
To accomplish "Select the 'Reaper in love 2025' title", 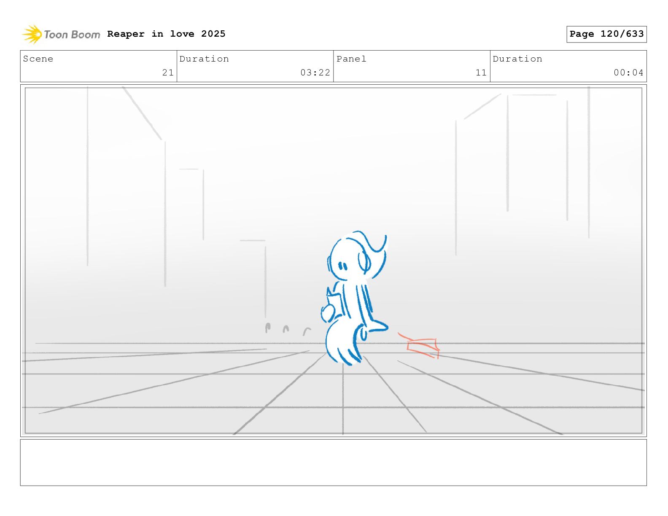I will 166,34.
